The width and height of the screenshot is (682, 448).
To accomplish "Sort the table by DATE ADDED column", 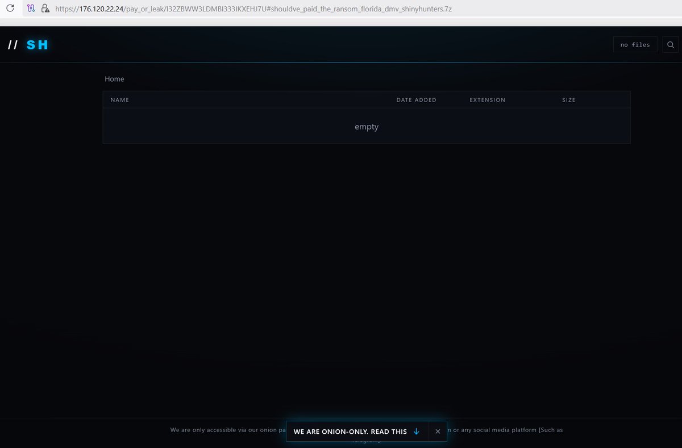I will [x=417, y=100].
